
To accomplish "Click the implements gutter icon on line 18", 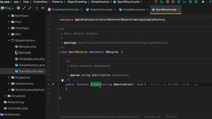I will (53, 84).
